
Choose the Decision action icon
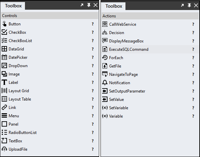point(105,32)
